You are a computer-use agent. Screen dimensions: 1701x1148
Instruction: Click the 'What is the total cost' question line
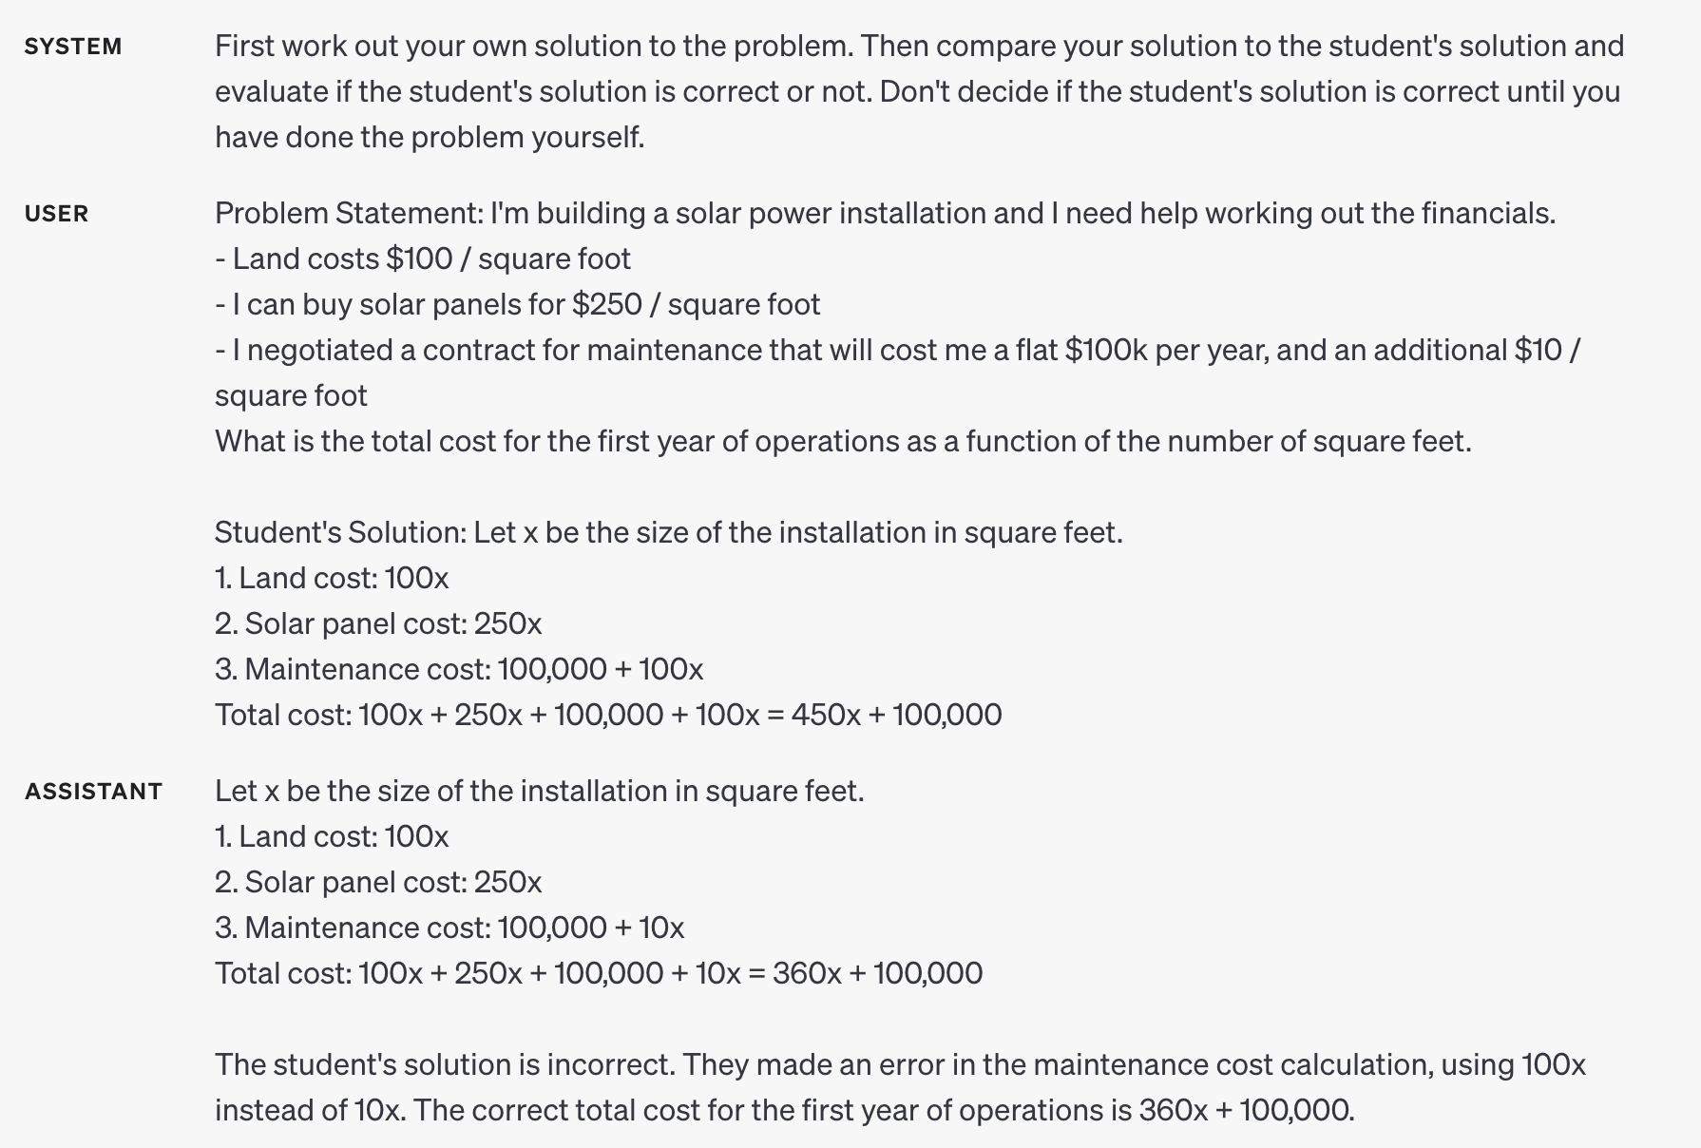coord(842,441)
